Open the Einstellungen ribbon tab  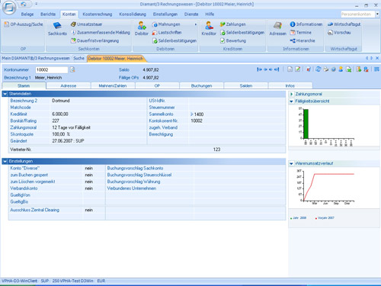pyautogui.click(x=165, y=14)
